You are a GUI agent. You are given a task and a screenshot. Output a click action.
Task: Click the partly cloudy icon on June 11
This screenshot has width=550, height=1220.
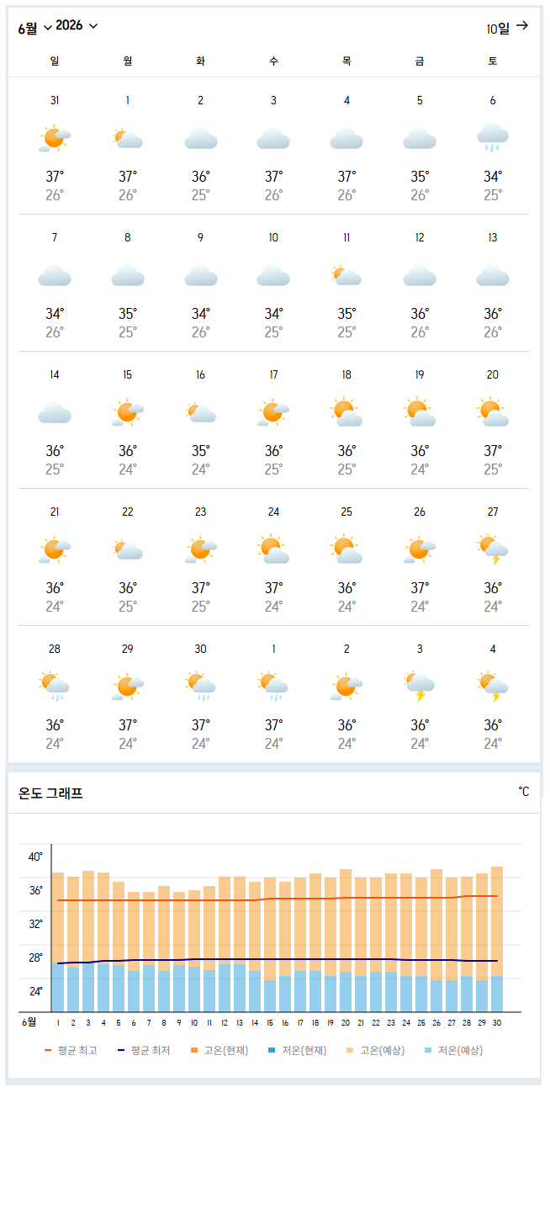pos(346,274)
